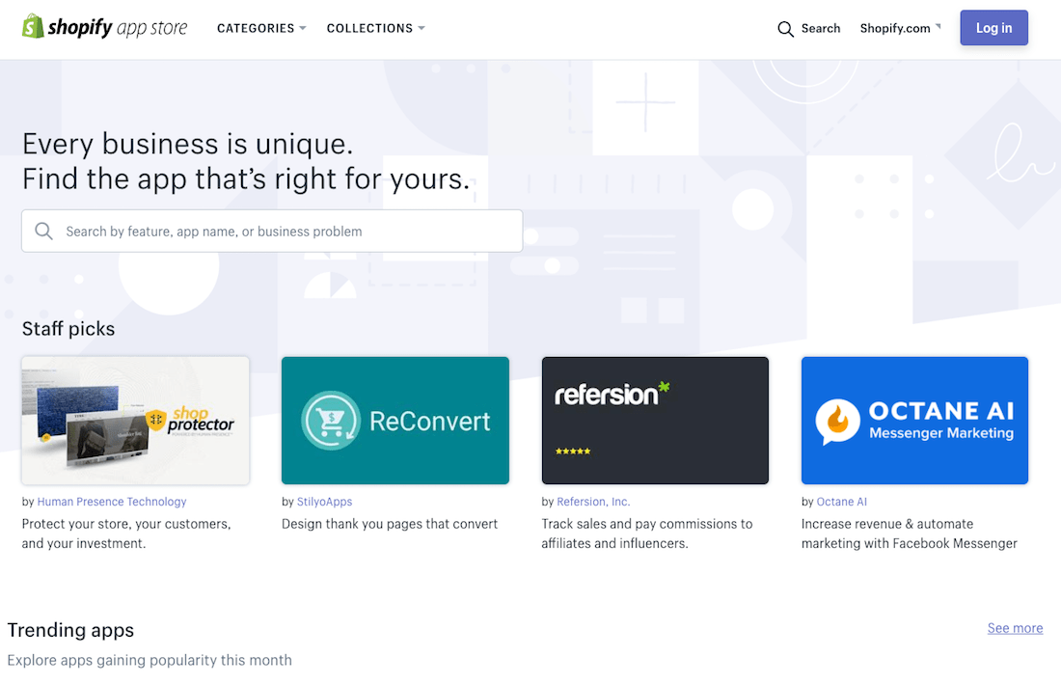Click 'Explore apps gaining popularity this month' text
Screen dimensions: 1061x684
[150, 660]
